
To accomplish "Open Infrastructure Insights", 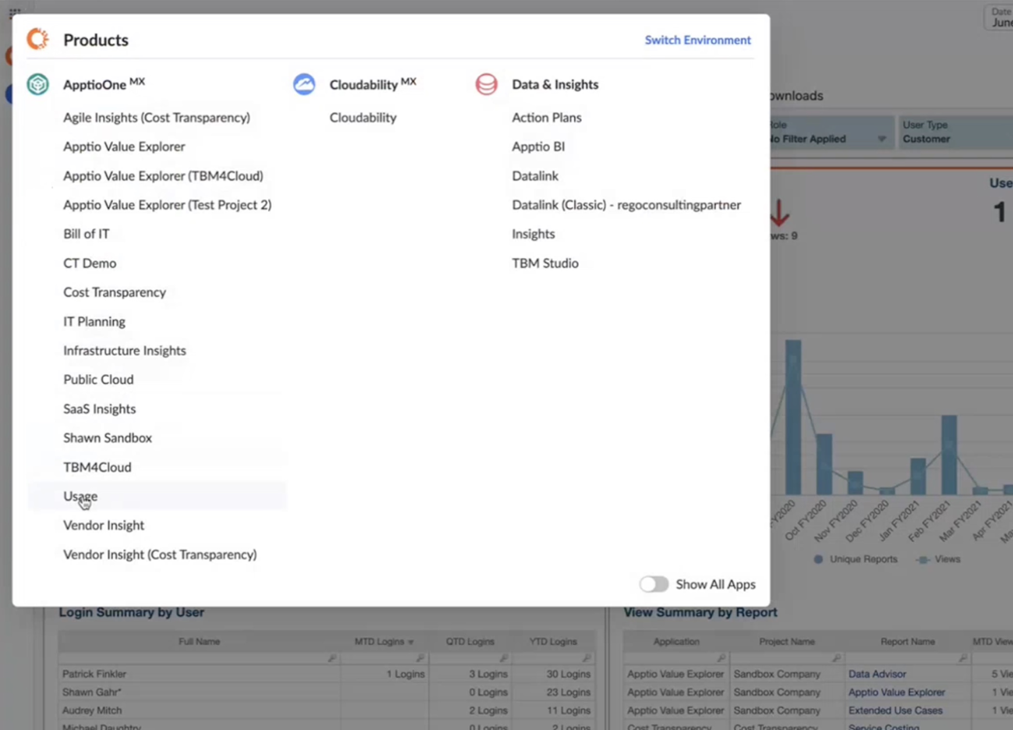I will (125, 351).
